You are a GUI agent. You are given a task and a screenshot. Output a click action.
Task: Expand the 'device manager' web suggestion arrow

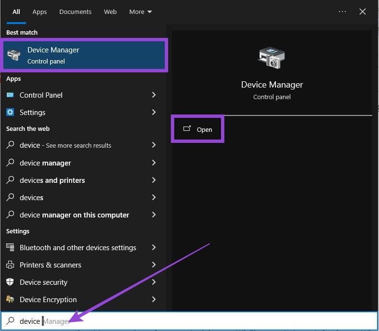[x=154, y=163]
